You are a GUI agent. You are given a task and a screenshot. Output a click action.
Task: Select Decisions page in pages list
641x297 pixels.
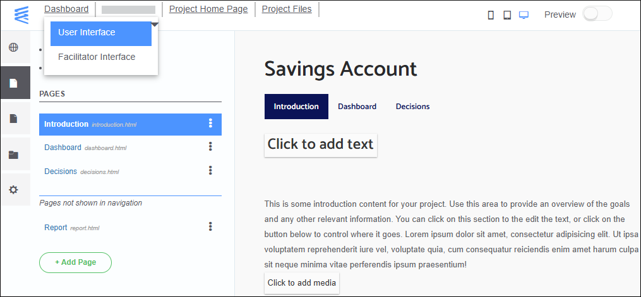pos(61,172)
